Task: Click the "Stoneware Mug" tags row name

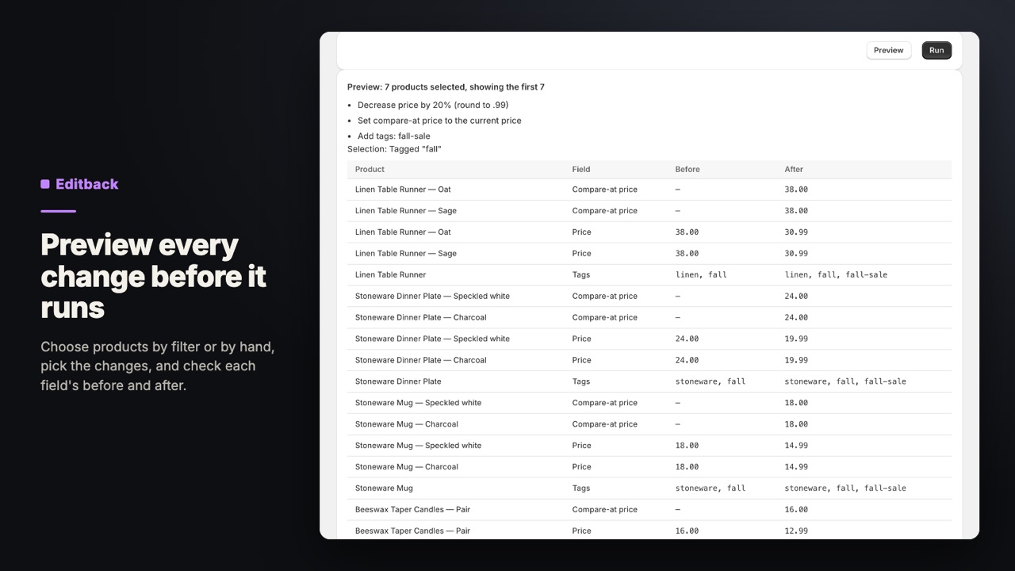Action: (384, 489)
